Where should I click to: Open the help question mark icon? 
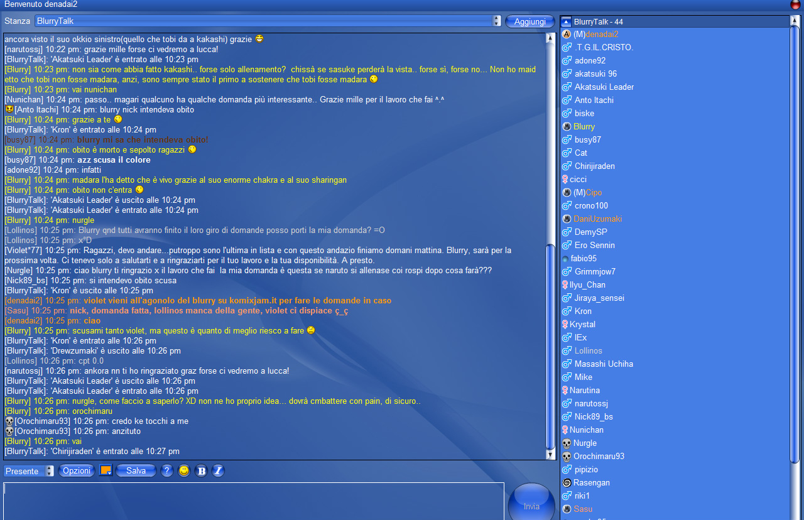tap(166, 471)
